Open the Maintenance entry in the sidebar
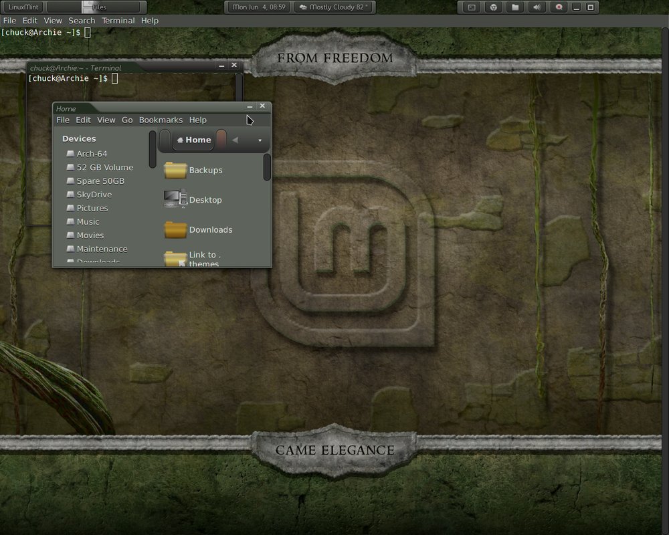This screenshot has height=535, width=669. [x=97, y=249]
